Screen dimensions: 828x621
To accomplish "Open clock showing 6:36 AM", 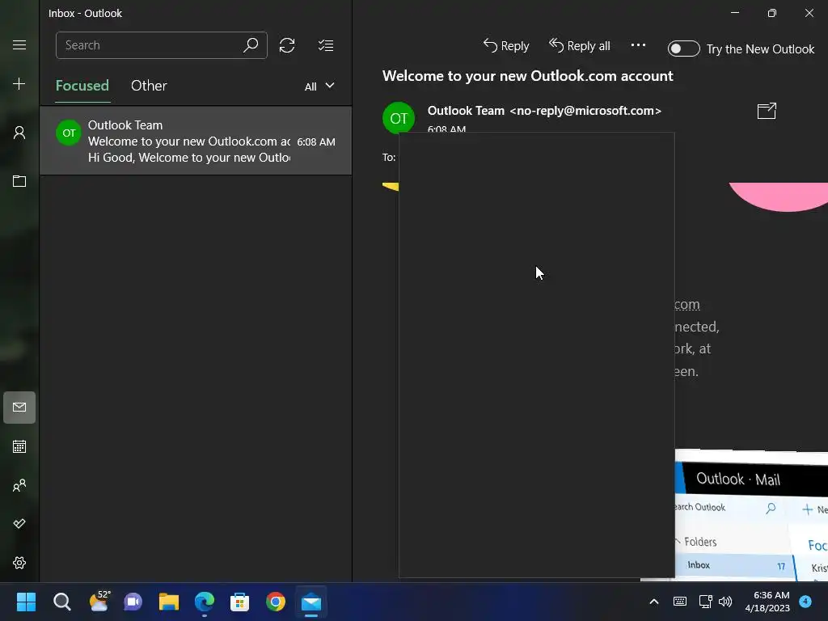I will coord(767,602).
